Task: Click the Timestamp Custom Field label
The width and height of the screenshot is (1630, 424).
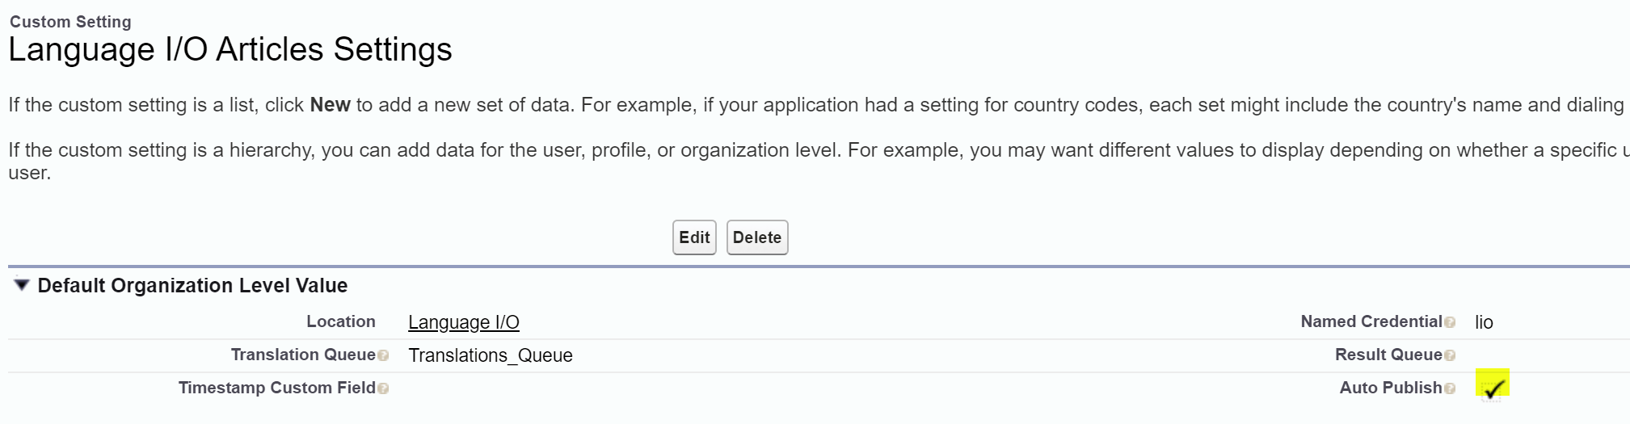Action: pos(277,388)
